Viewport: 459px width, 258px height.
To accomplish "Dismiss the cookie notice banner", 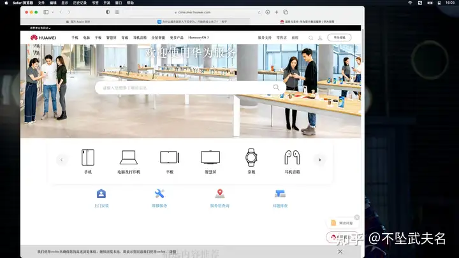I will (340, 252).
